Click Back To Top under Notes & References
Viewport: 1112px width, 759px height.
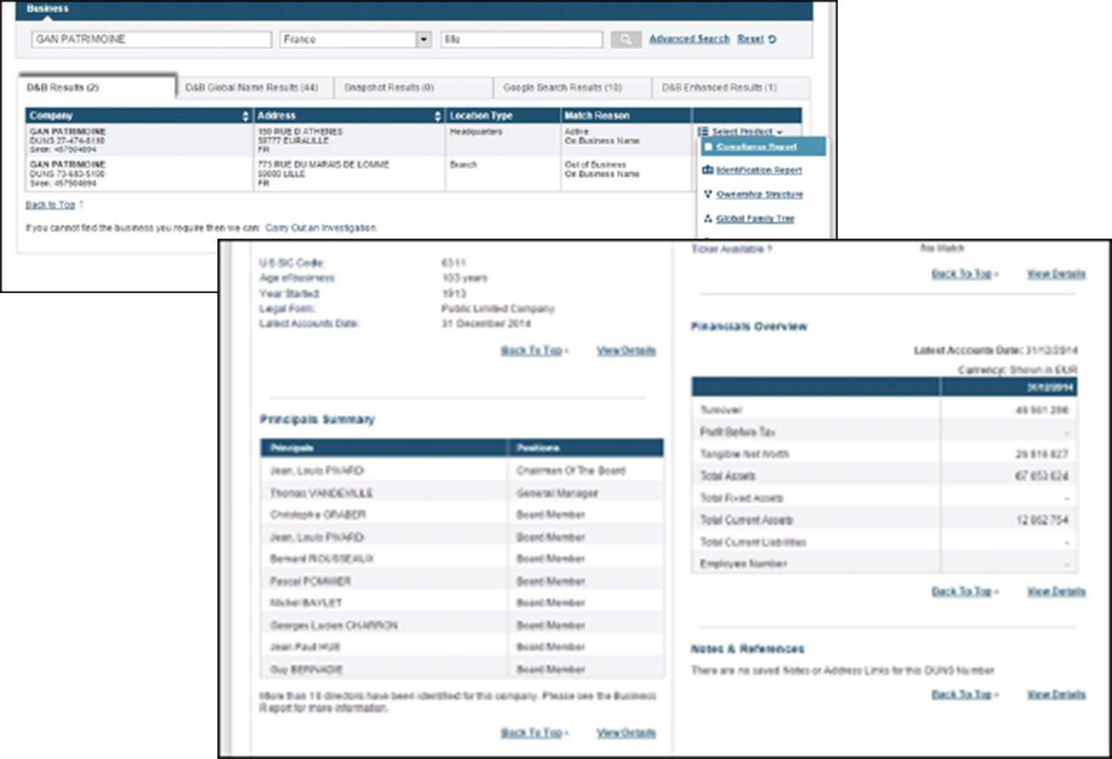click(x=962, y=695)
